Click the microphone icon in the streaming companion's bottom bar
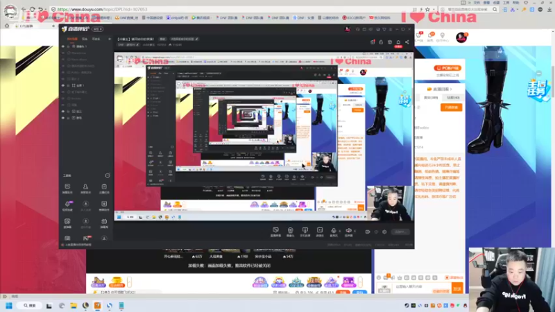This screenshot has height=312, width=555. click(x=334, y=230)
